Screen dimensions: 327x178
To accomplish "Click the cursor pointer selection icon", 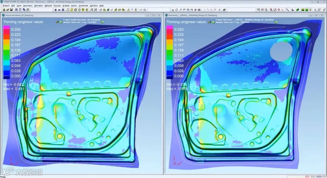I will coord(315,10).
